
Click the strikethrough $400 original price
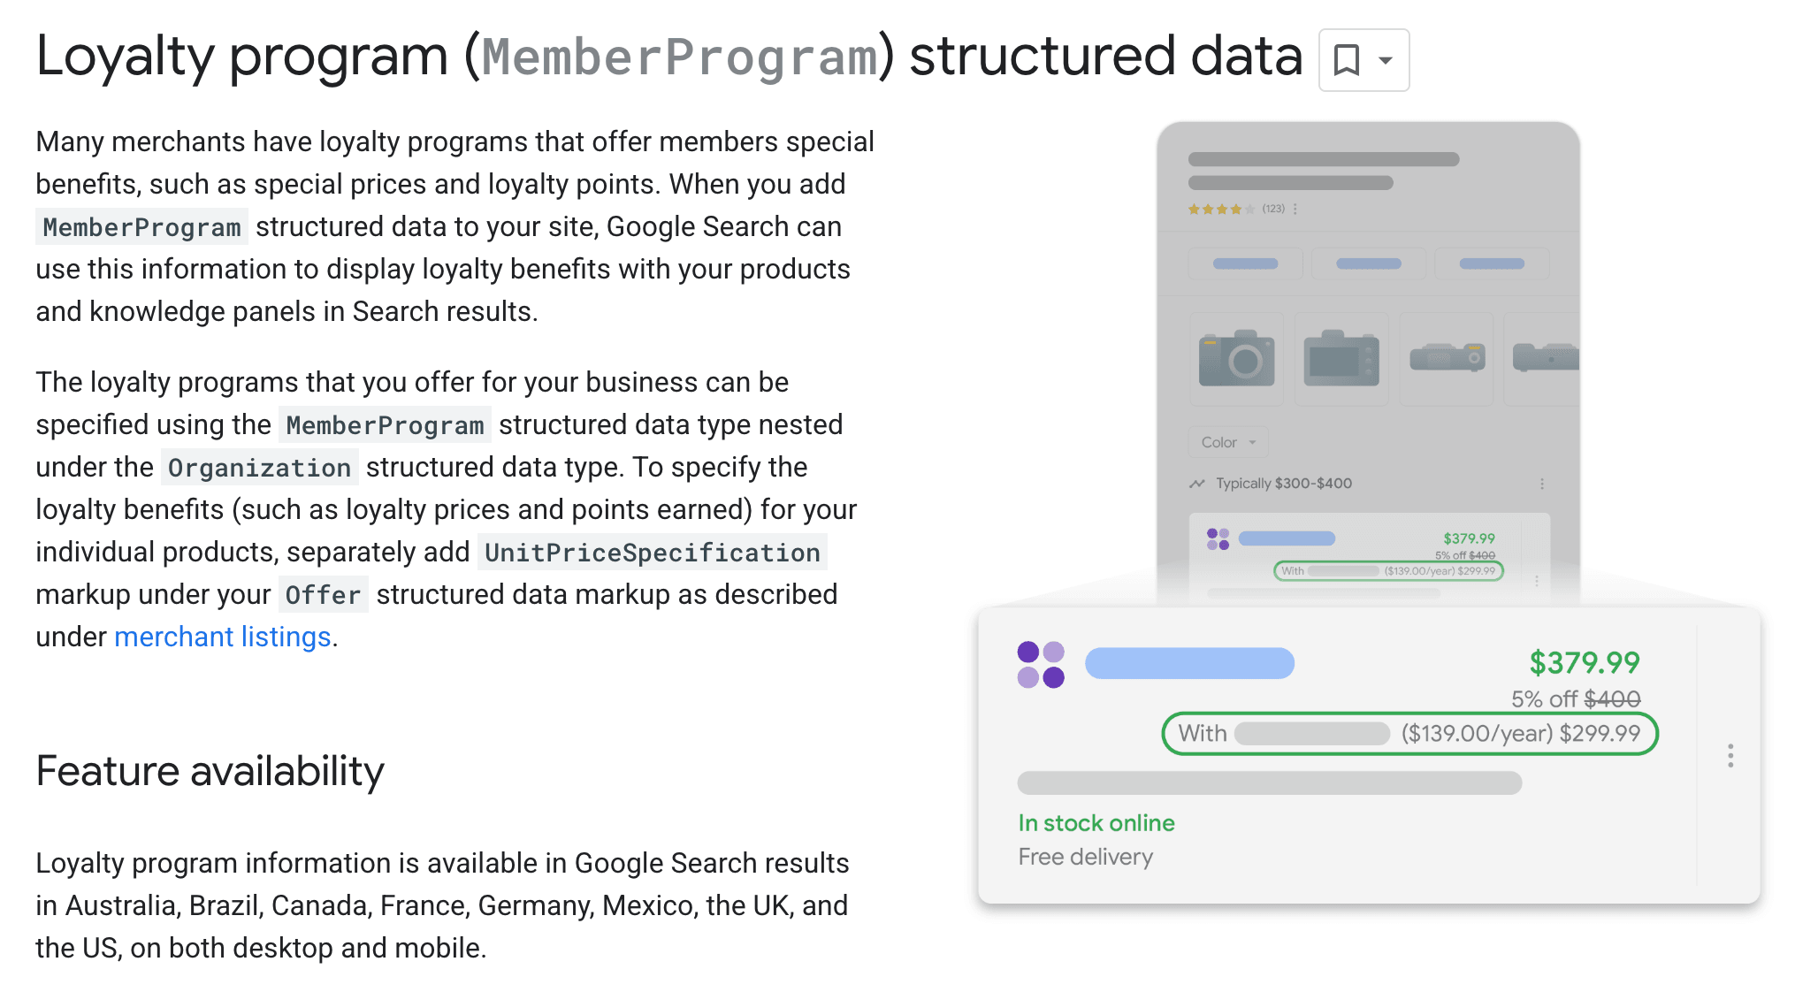click(1611, 698)
